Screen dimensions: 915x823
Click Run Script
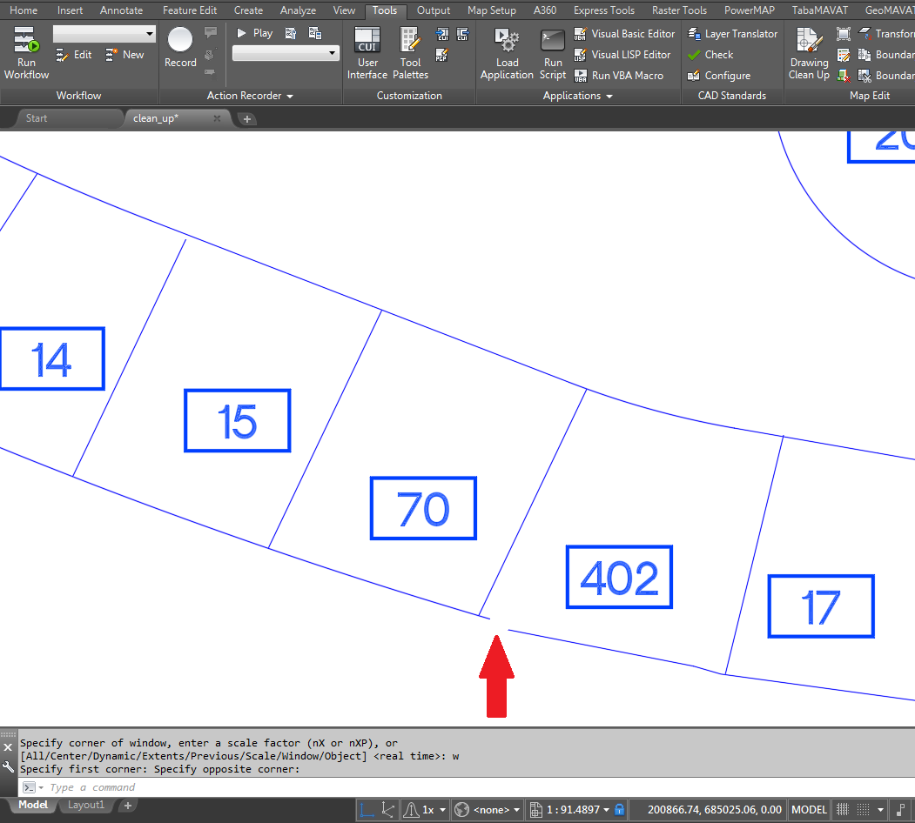pos(553,53)
